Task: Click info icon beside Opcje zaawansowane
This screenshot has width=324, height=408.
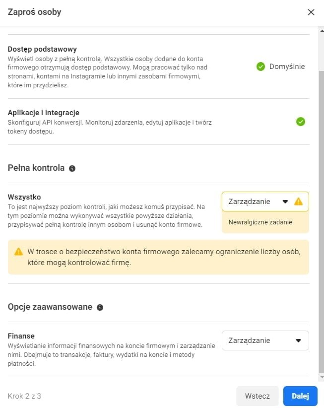Action: [x=100, y=307]
